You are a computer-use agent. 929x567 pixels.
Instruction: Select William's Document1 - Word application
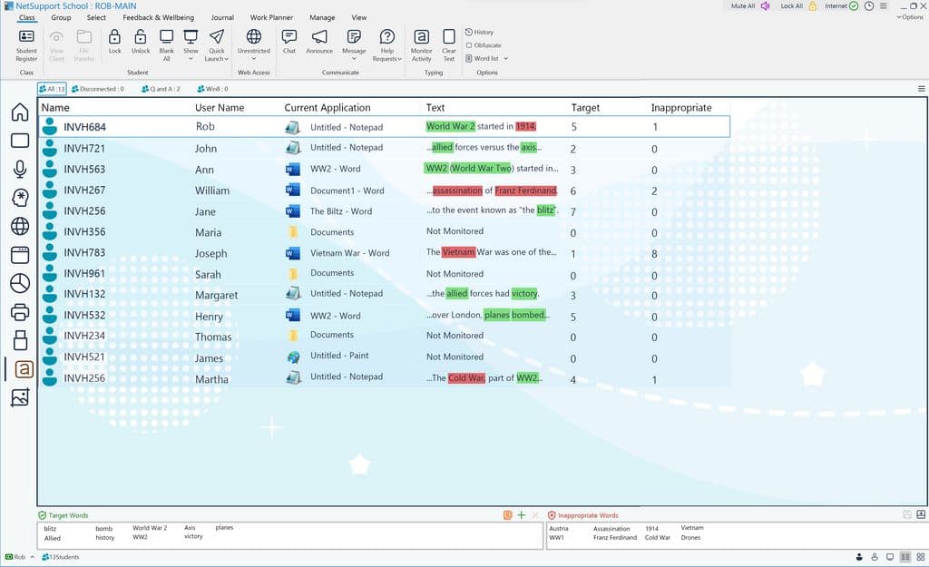click(x=347, y=191)
